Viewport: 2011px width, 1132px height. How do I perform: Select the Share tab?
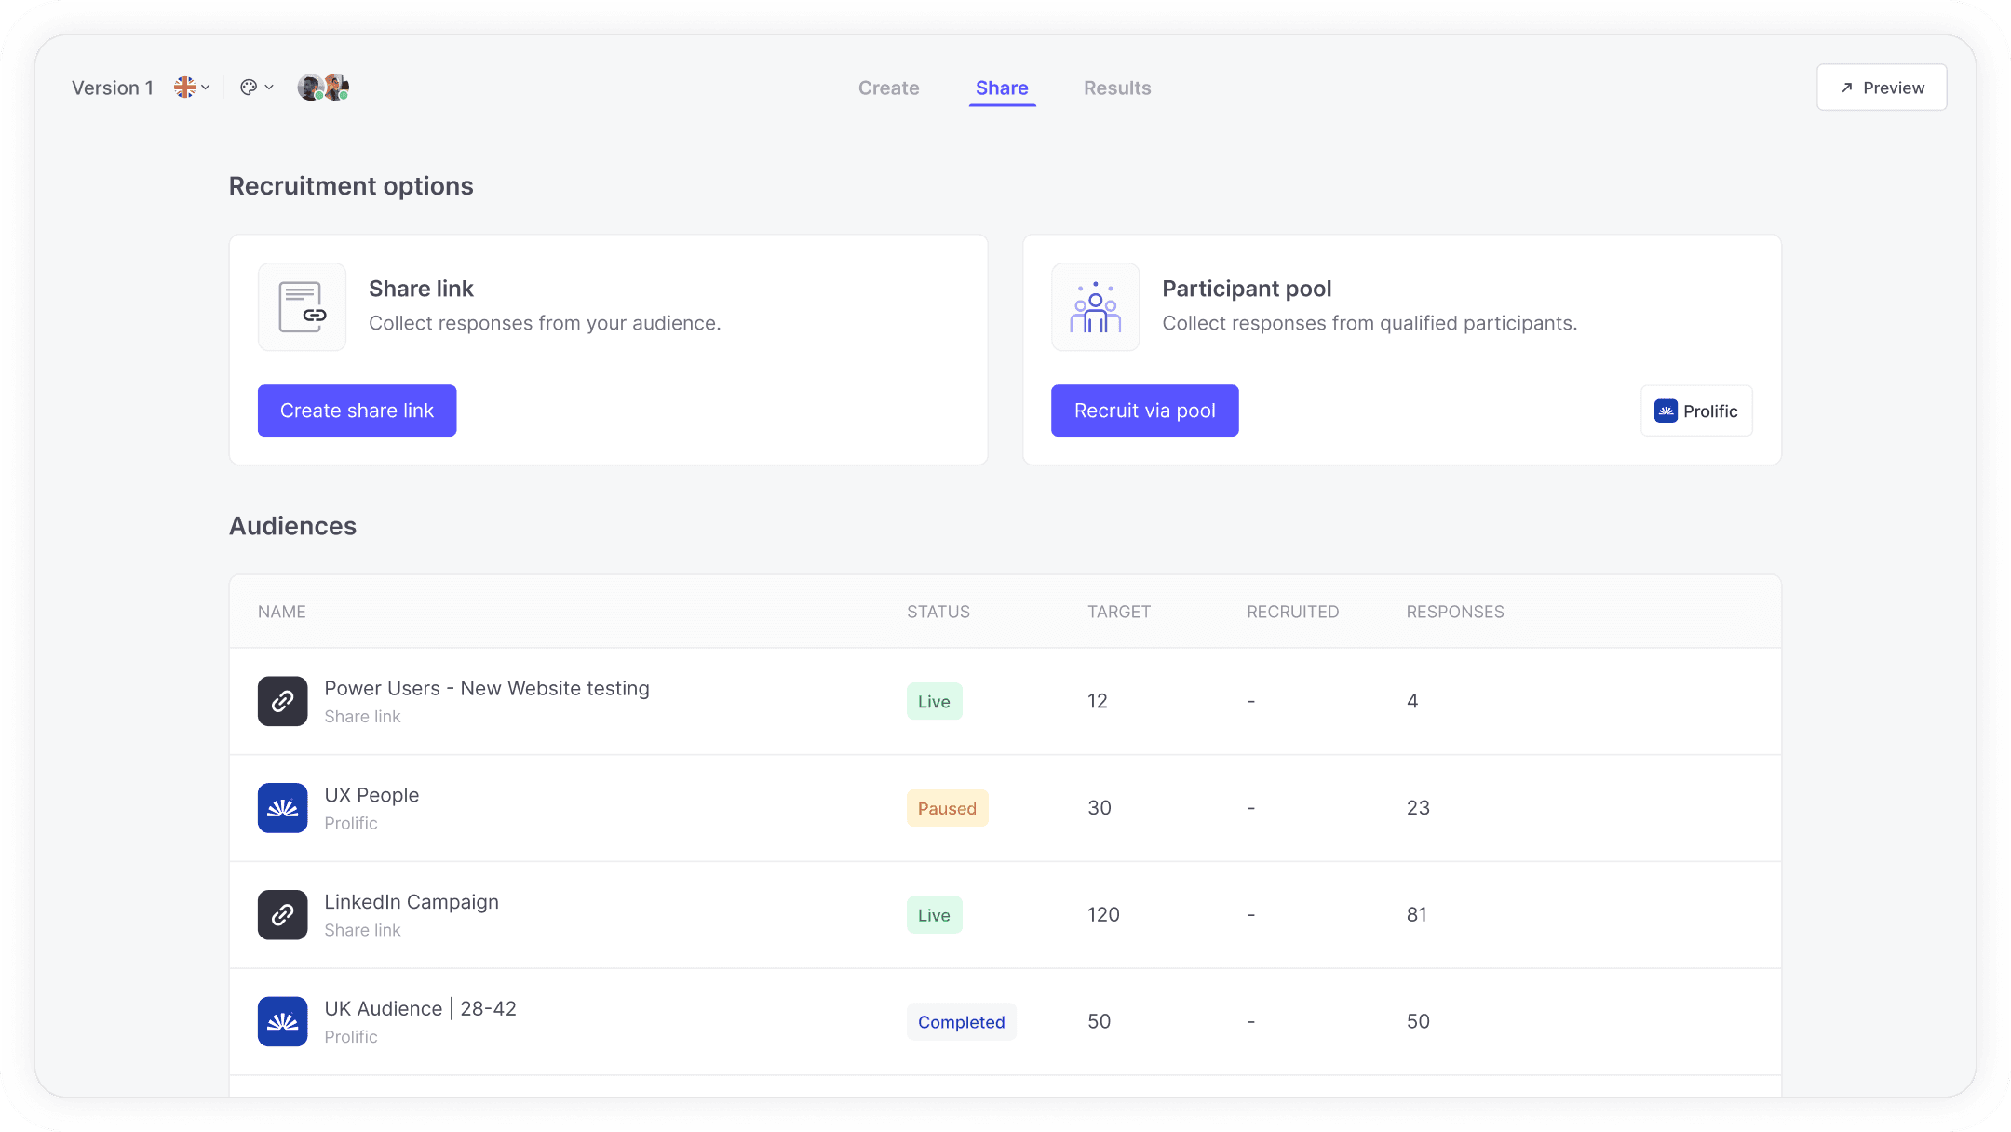(x=1002, y=88)
